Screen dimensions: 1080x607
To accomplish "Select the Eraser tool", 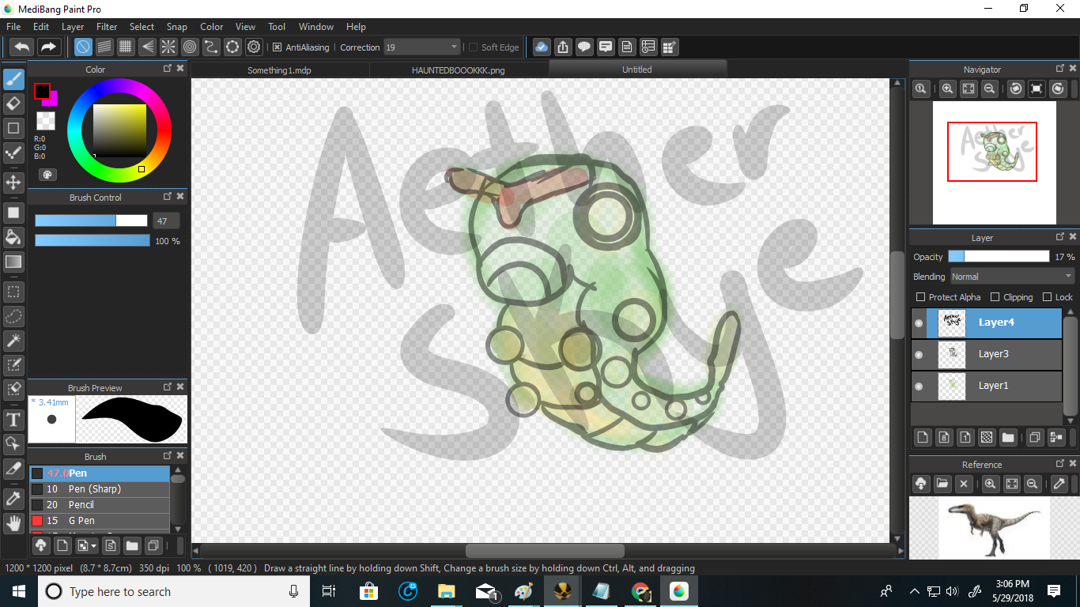I will point(13,104).
